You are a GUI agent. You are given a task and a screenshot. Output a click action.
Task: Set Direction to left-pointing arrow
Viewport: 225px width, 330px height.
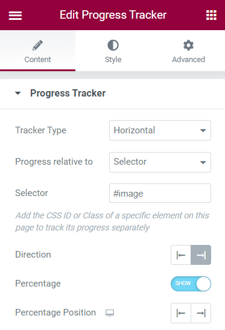tap(181, 255)
